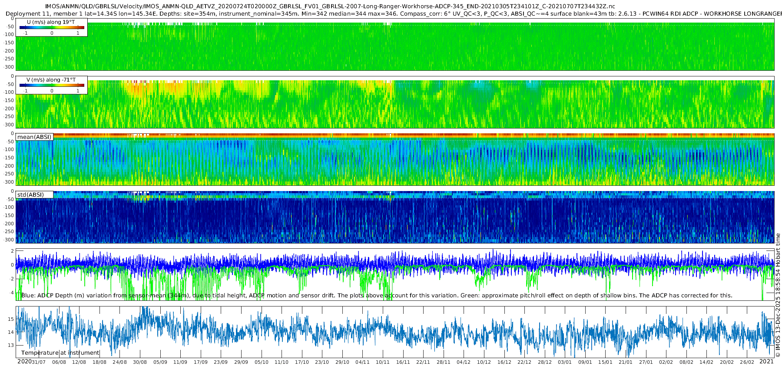Click the '09/01' date tick label
The width and height of the screenshot is (782, 369).
(585, 362)
